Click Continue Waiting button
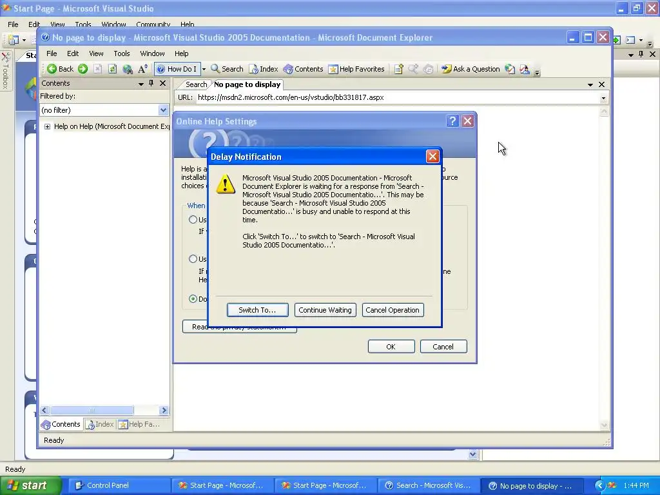Image resolution: width=660 pixels, height=495 pixels. 325,310
